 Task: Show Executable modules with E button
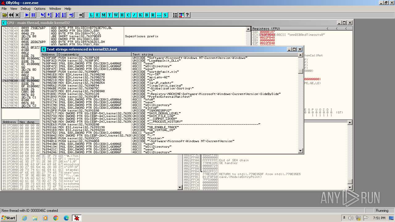[x=98, y=15]
